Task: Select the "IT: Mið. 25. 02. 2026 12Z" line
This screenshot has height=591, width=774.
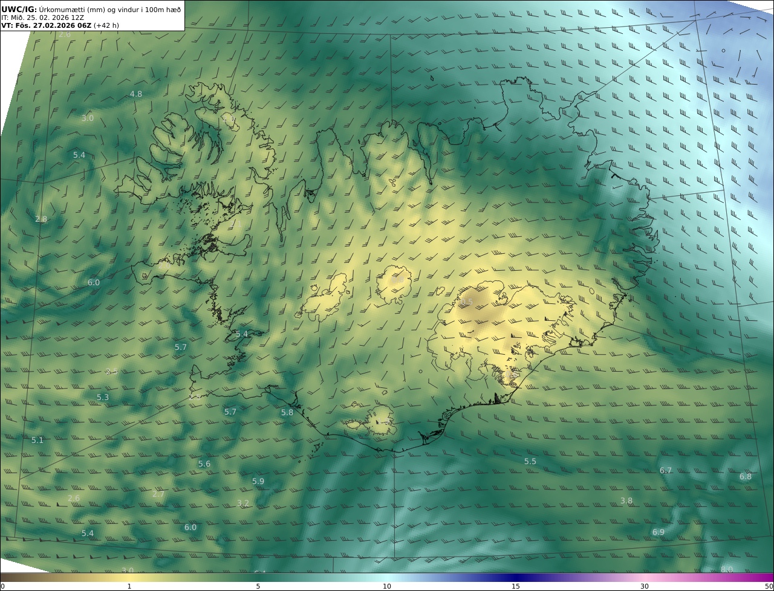Action: pos(42,18)
